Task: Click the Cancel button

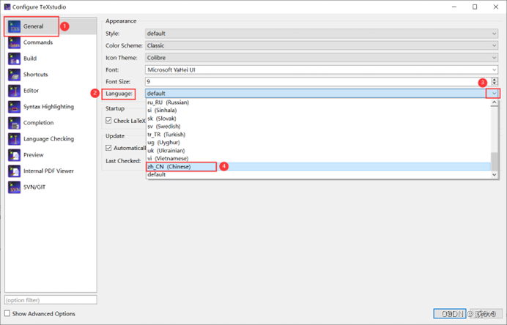Action: (x=485, y=313)
